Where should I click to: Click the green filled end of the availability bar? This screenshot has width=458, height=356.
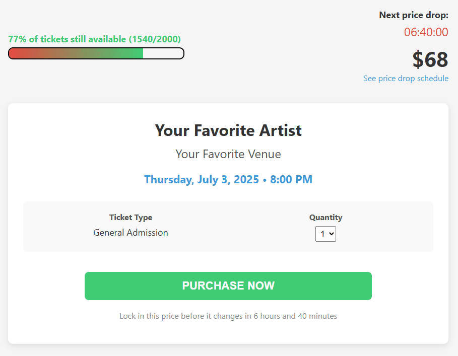[x=136, y=53]
